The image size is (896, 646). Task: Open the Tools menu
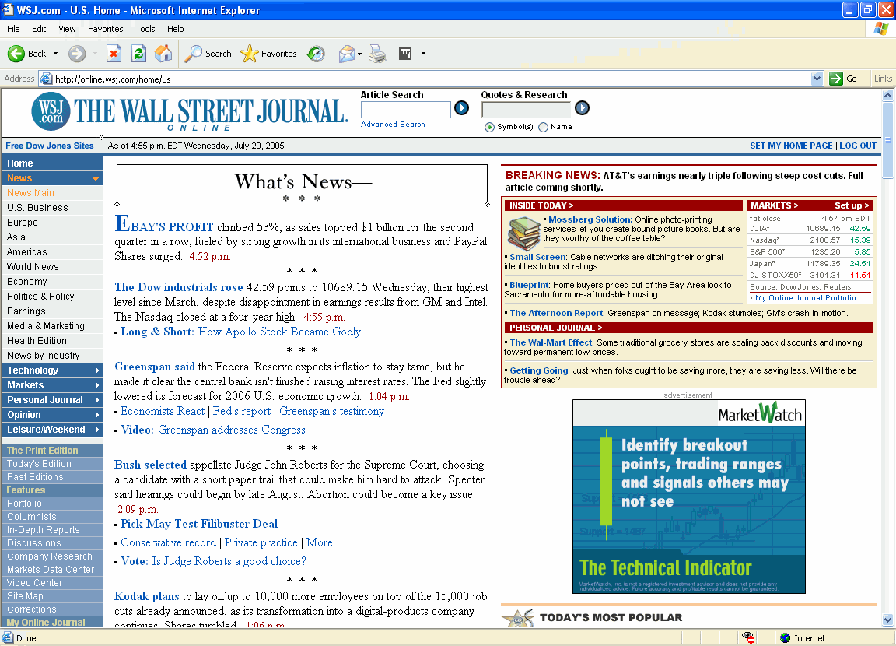(x=145, y=29)
